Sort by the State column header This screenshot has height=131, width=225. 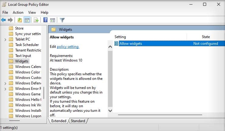[206, 37]
